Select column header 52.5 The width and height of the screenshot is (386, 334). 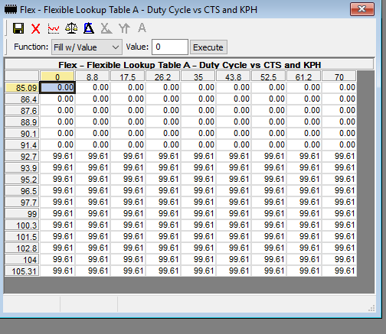[269, 76]
